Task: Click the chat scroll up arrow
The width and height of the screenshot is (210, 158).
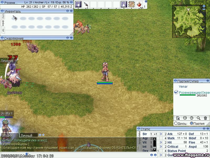Action: point(155,139)
